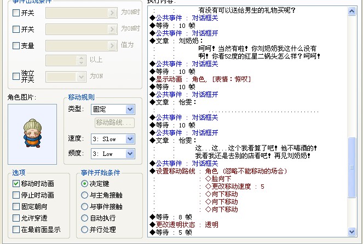
Task: Open the 变量 variable selector arrow
Action: point(112,45)
